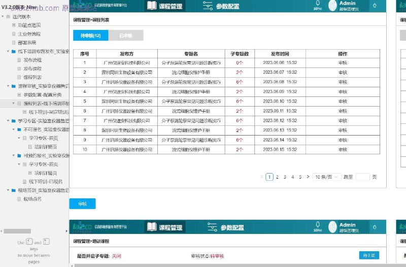Switch to the 待审核(12) tab
406x267 pixels.
91,36
